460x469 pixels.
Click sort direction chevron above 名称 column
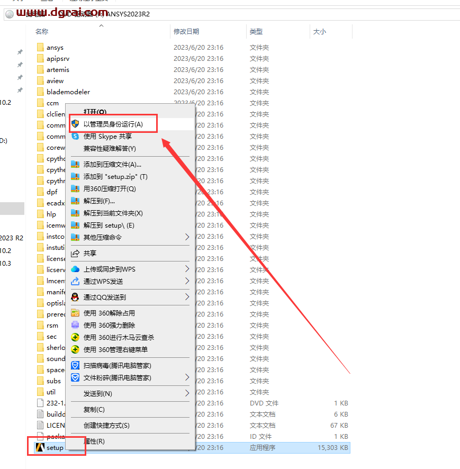(x=102, y=26)
